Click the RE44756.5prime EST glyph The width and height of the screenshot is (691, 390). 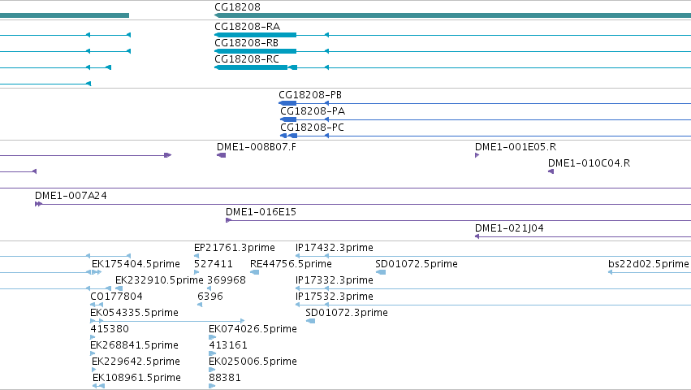point(254,273)
